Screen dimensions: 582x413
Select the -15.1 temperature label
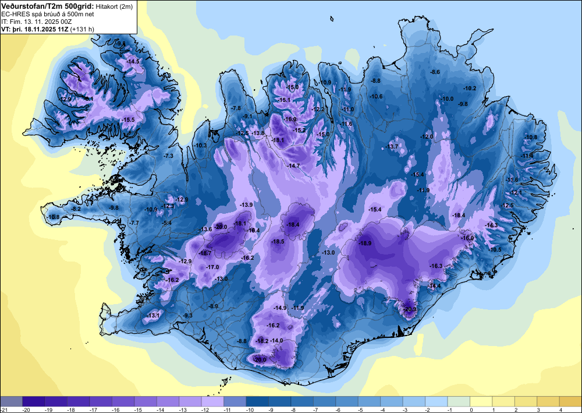(285, 100)
